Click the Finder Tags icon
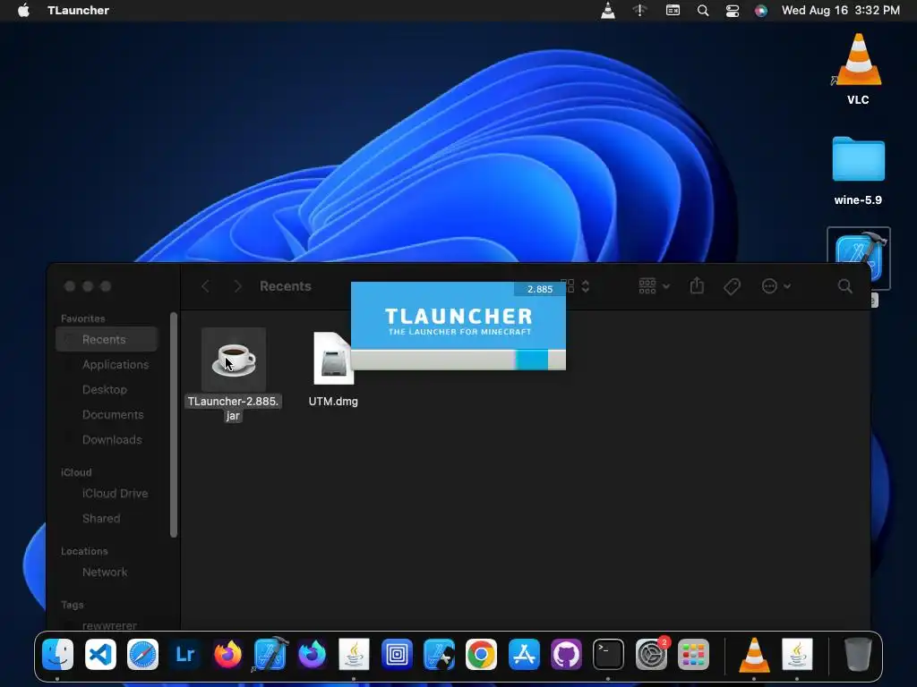This screenshot has height=687, width=917. 733,286
